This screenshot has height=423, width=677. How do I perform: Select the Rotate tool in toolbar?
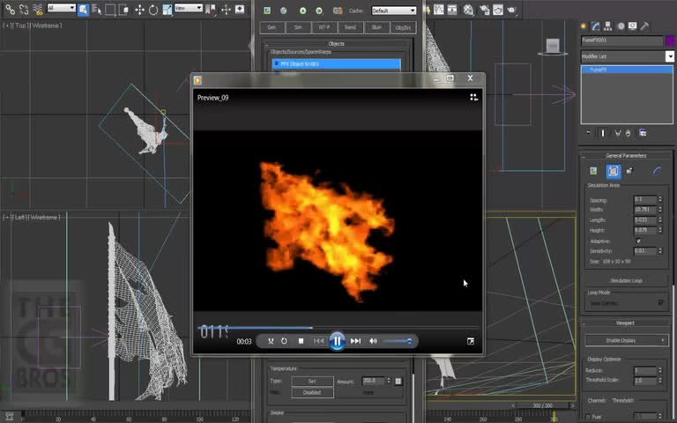click(x=153, y=10)
